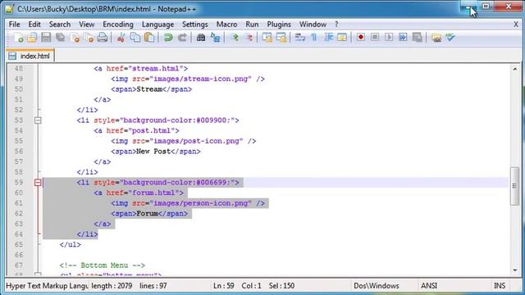The height and width of the screenshot is (295, 525).
Task: Open Find with the binoculars icon
Action: click(x=200, y=38)
